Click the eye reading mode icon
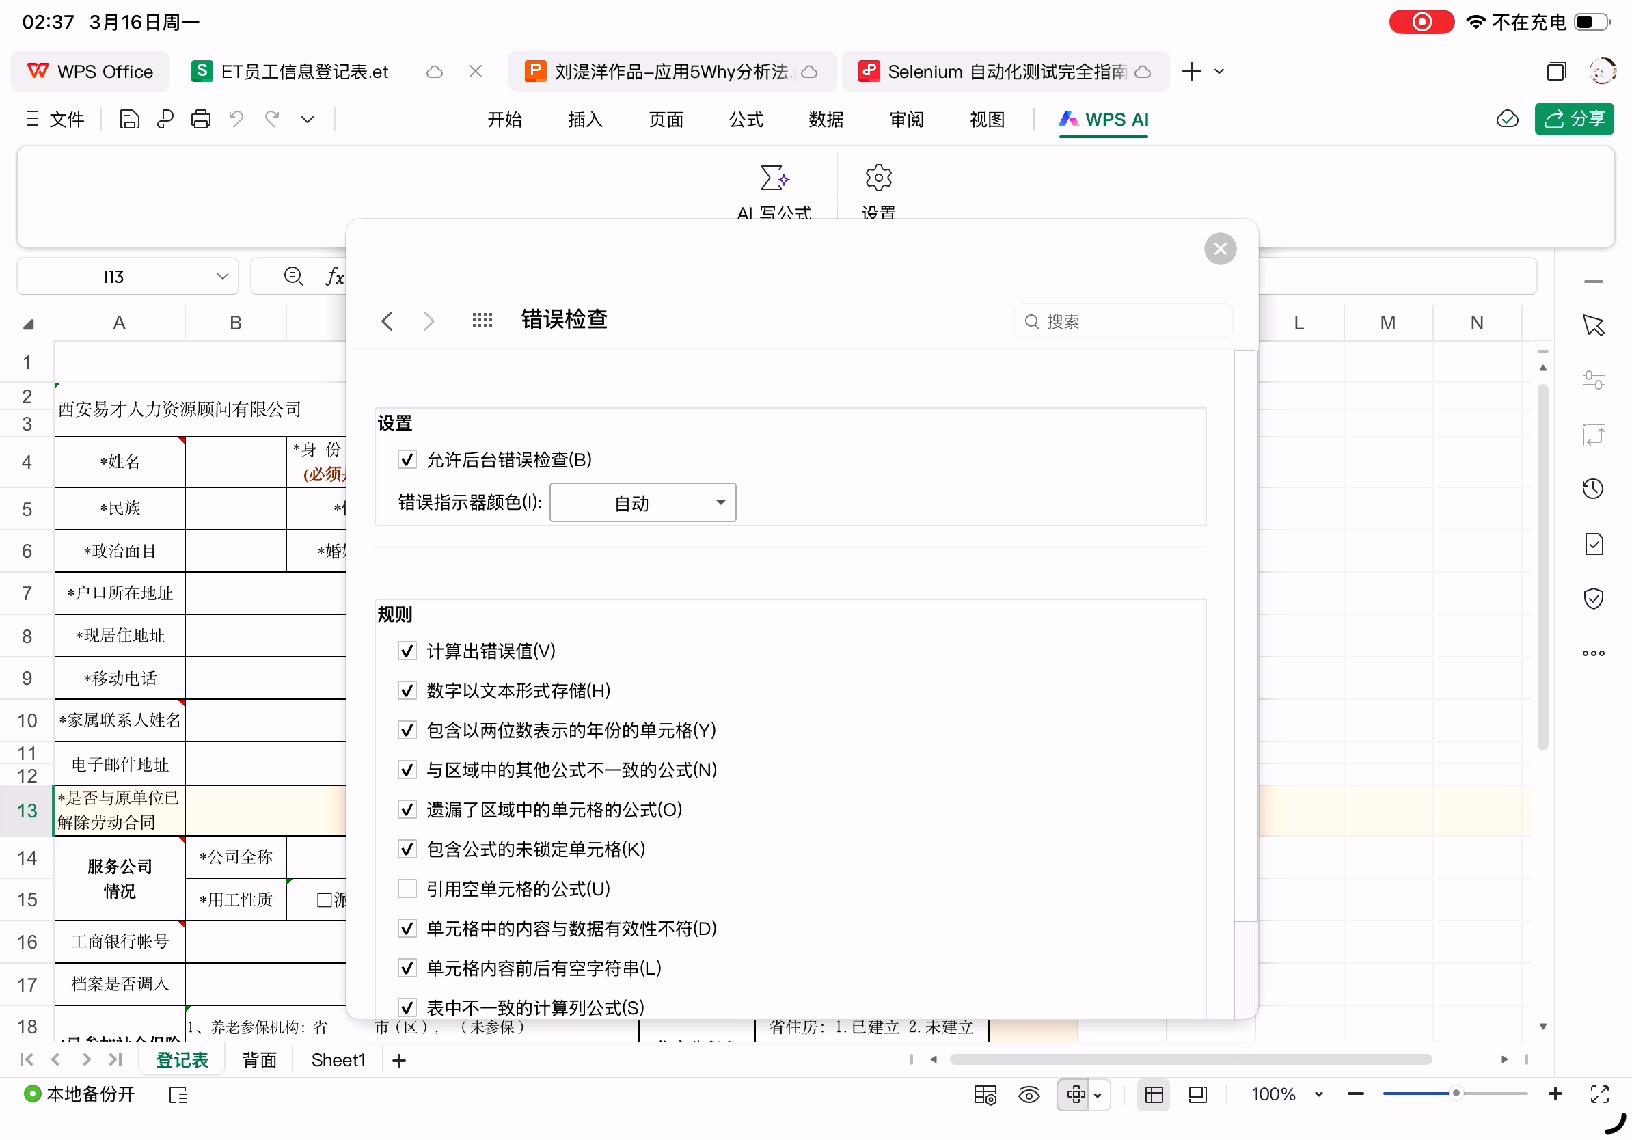The width and height of the screenshot is (1632, 1140). click(x=1029, y=1094)
